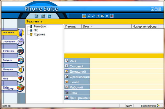Click the Сотовый input field
The width and height of the screenshot is (165, 109).
(x=127, y=66)
